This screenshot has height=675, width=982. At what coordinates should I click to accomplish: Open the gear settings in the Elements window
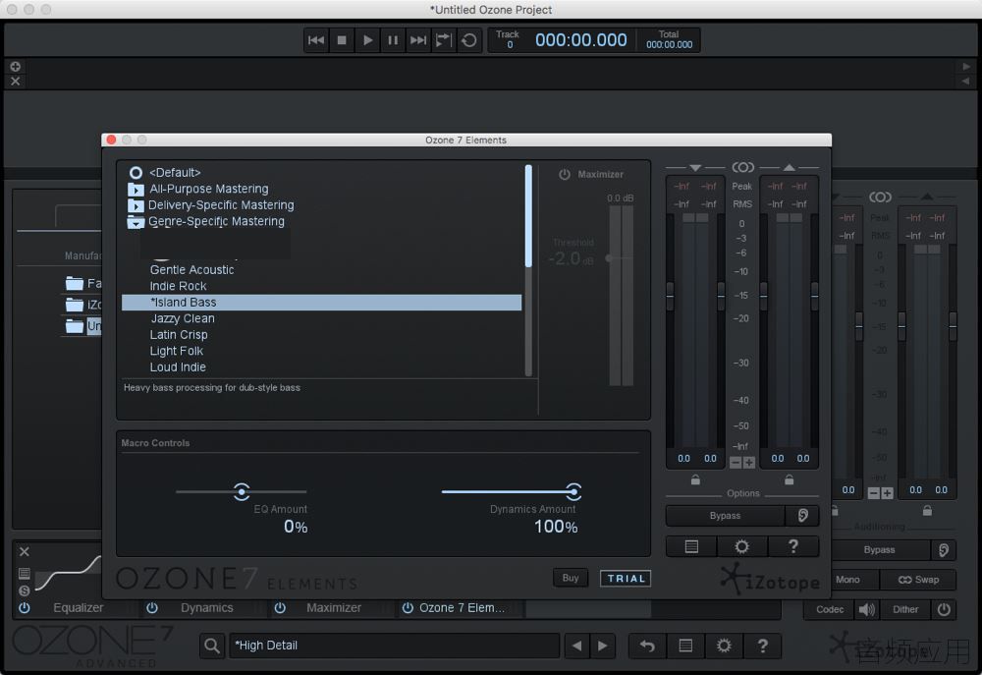[742, 546]
